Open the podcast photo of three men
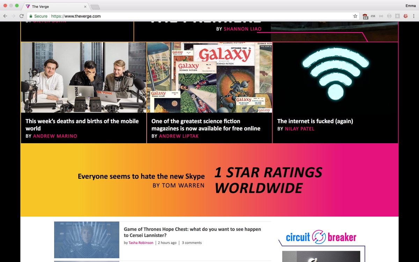The width and height of the screenshot is (419, 262). click(83, 77)
